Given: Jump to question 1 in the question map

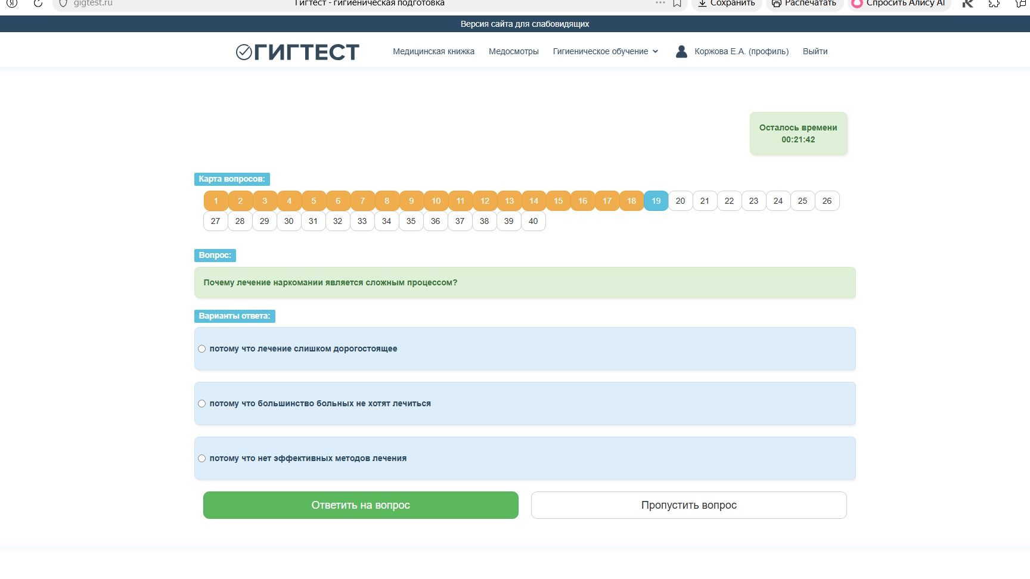Looking at the screenshot, I should coord(216,201).
